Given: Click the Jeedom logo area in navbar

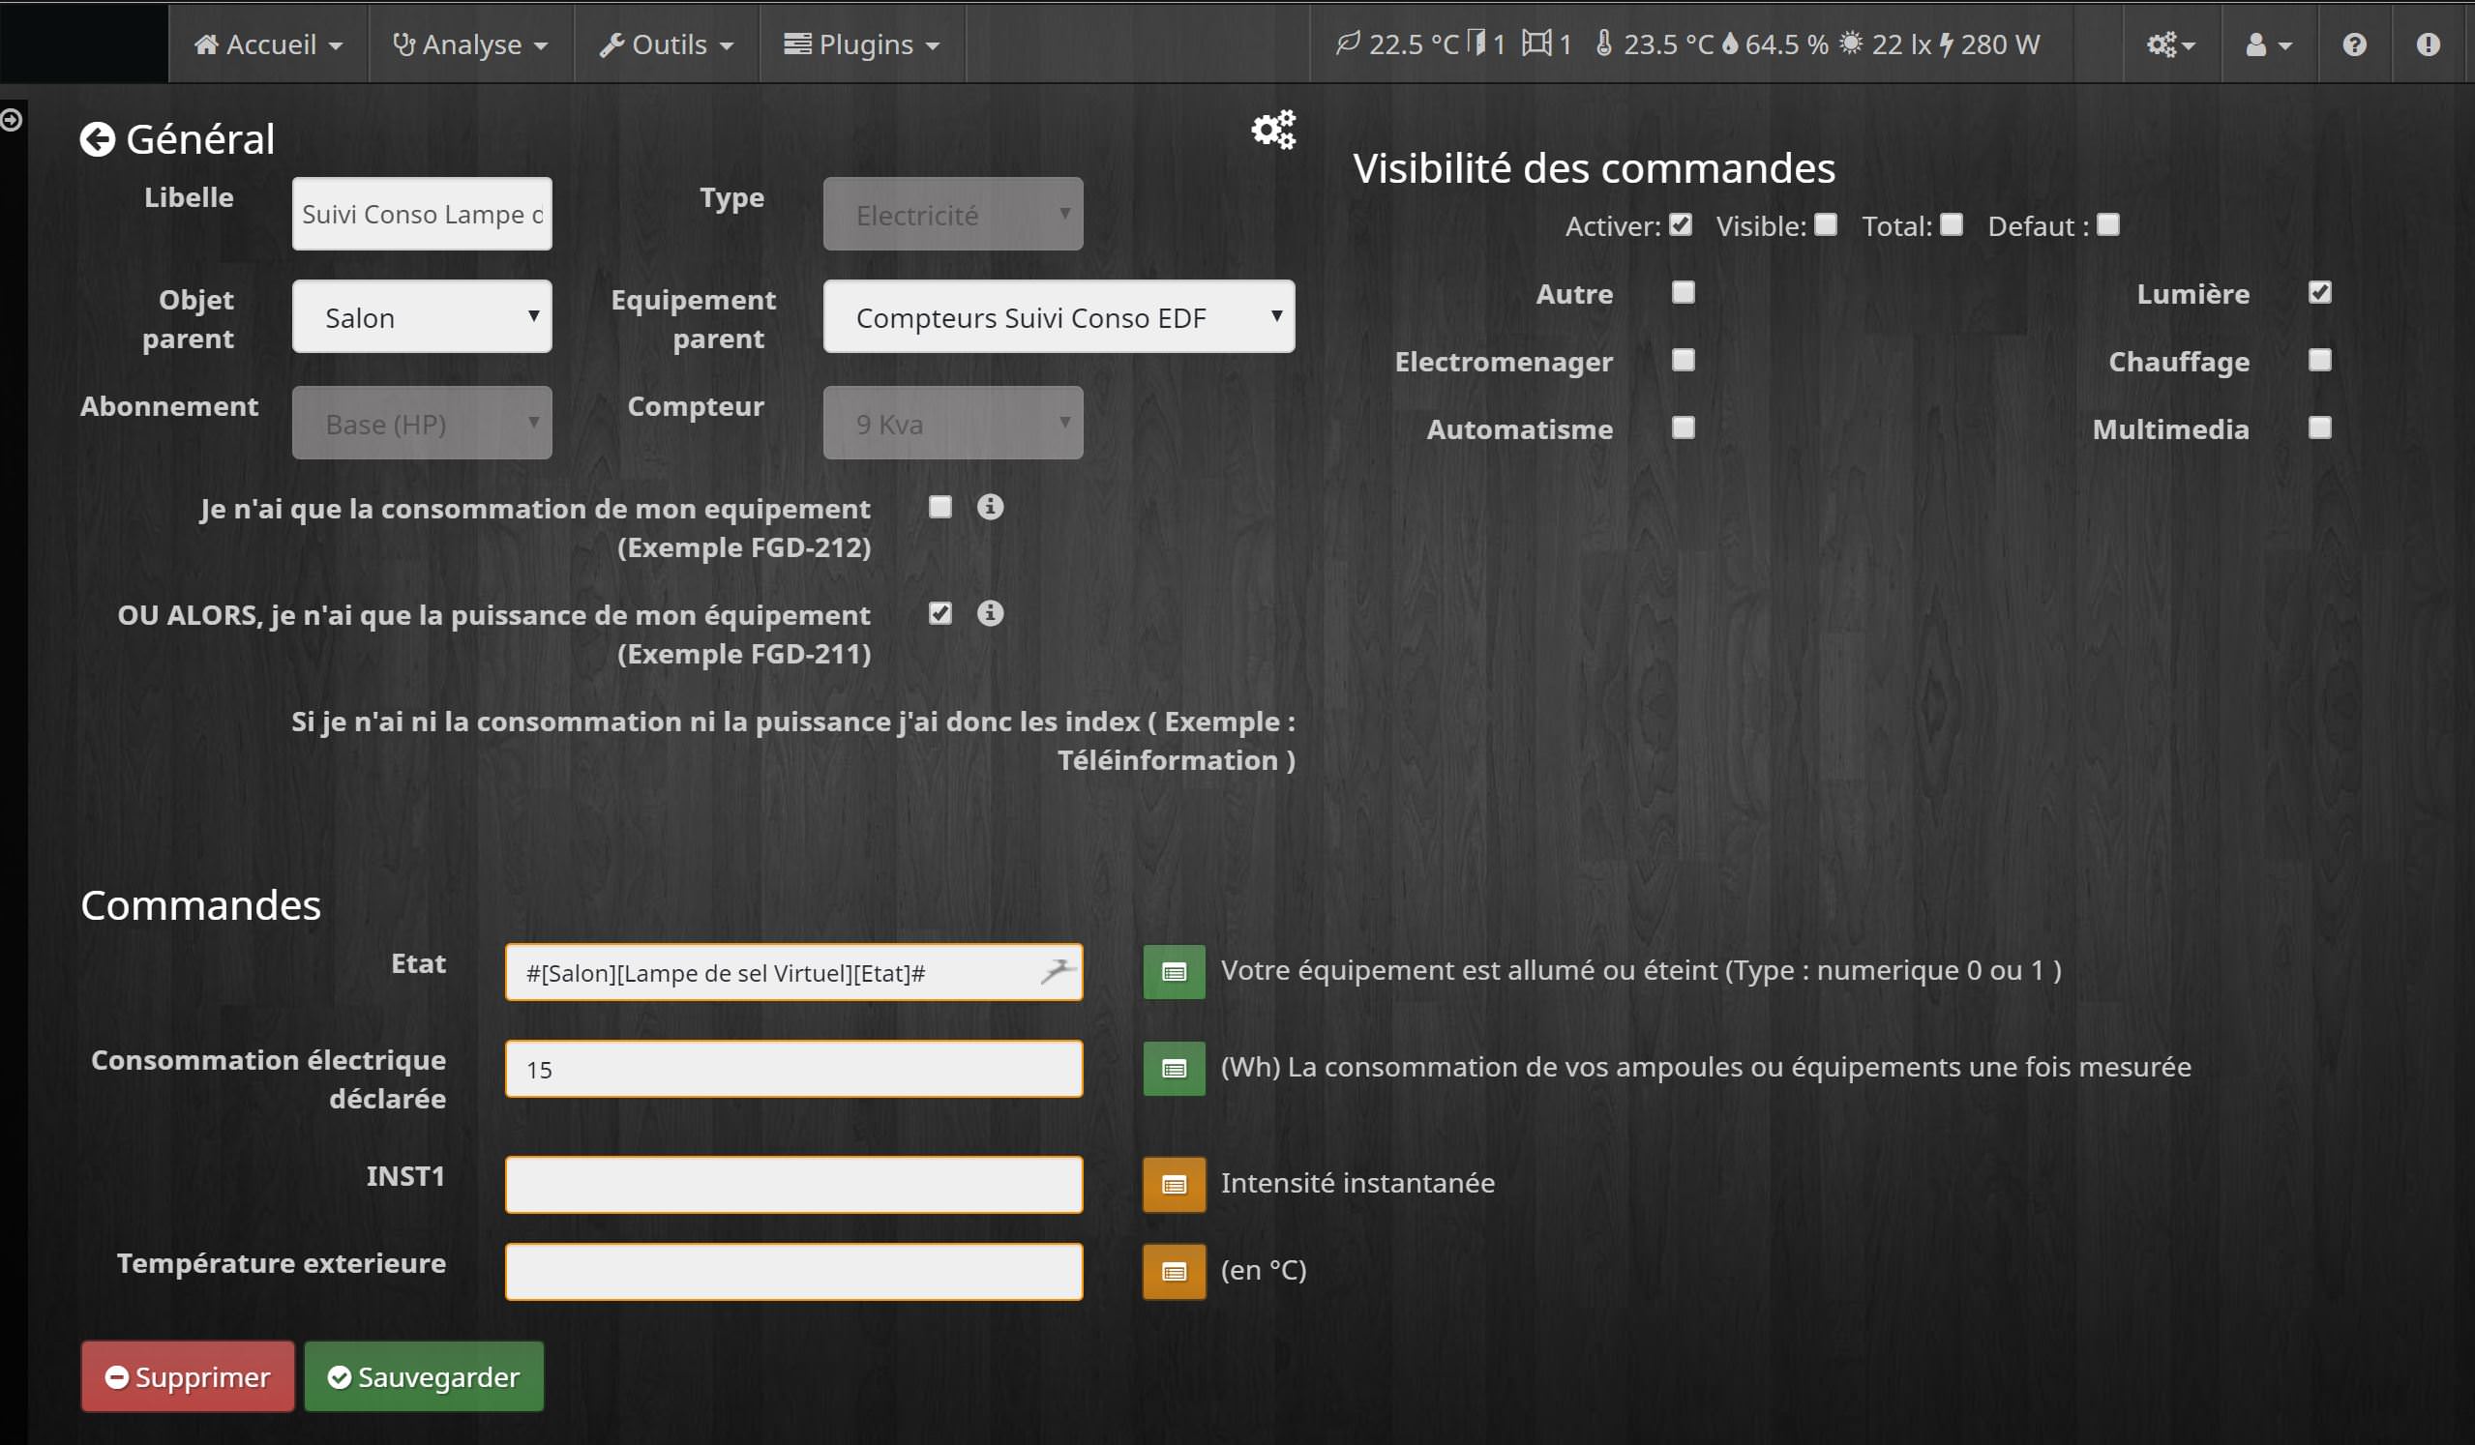Looking at the screenshot, I should pos(84,44).
